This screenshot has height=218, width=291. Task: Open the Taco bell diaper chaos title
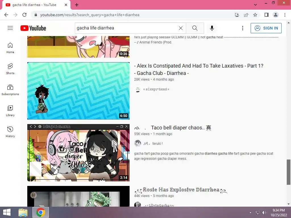172,128
